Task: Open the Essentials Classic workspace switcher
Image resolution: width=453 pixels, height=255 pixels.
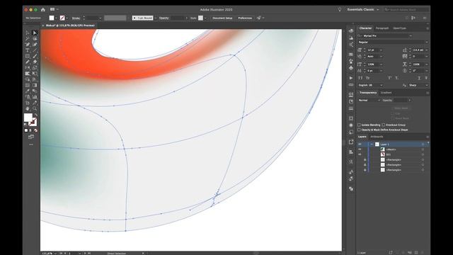Action: (363, 9)
